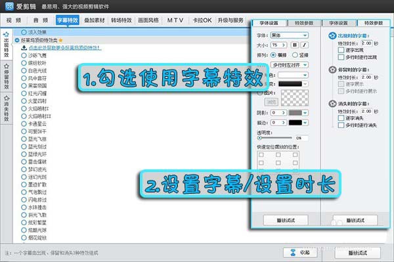The image size is (394, 262).
Task: Click the black outline color swatch
Action: click(295, 123)
